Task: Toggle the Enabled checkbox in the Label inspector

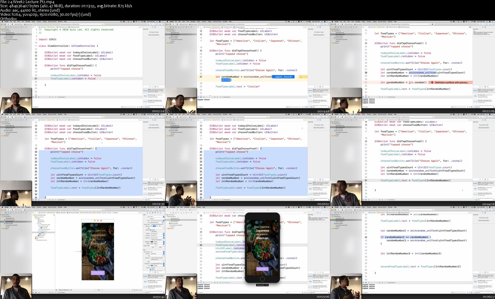Action: pyautogui.click(x=151, y=230)
